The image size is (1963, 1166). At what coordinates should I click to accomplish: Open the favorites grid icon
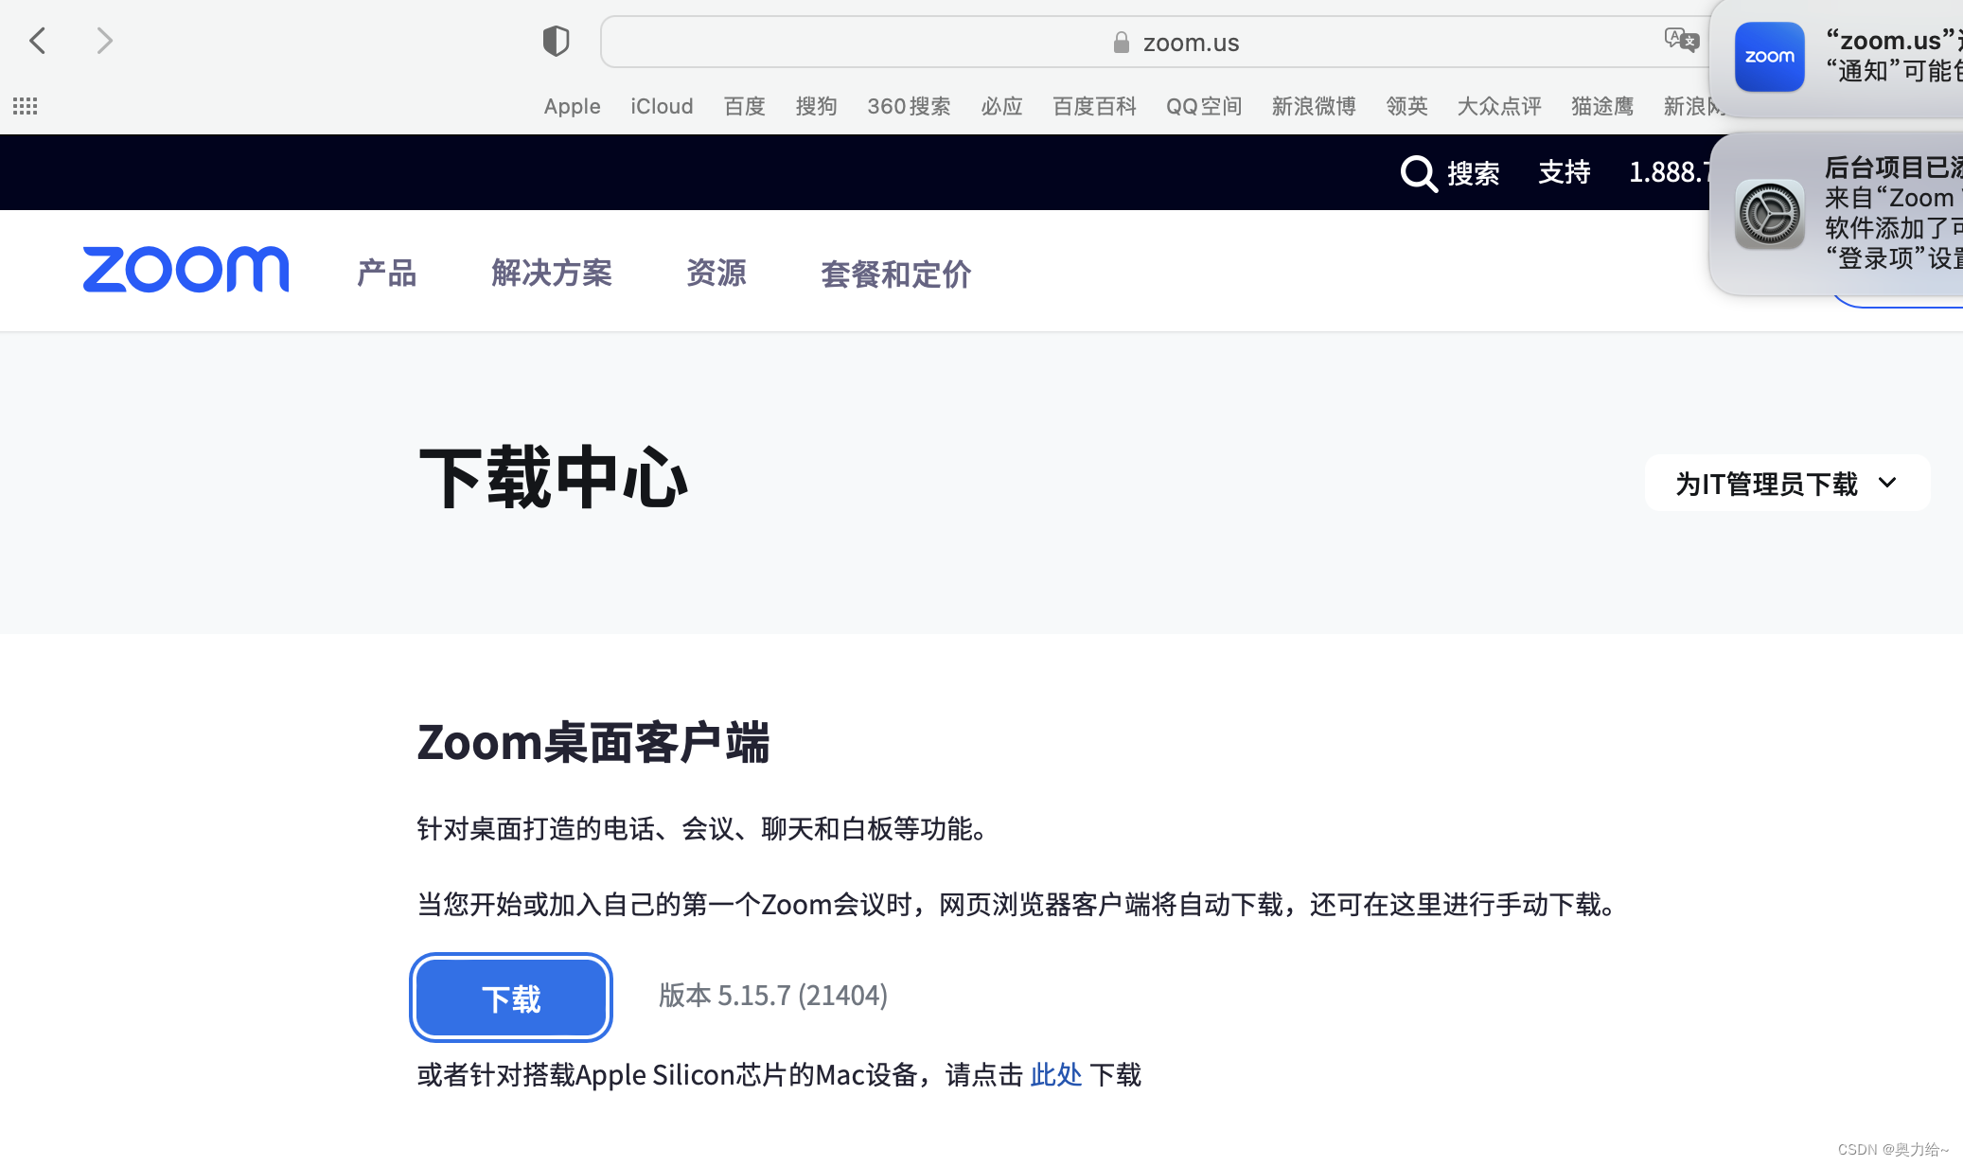(25, 106)
